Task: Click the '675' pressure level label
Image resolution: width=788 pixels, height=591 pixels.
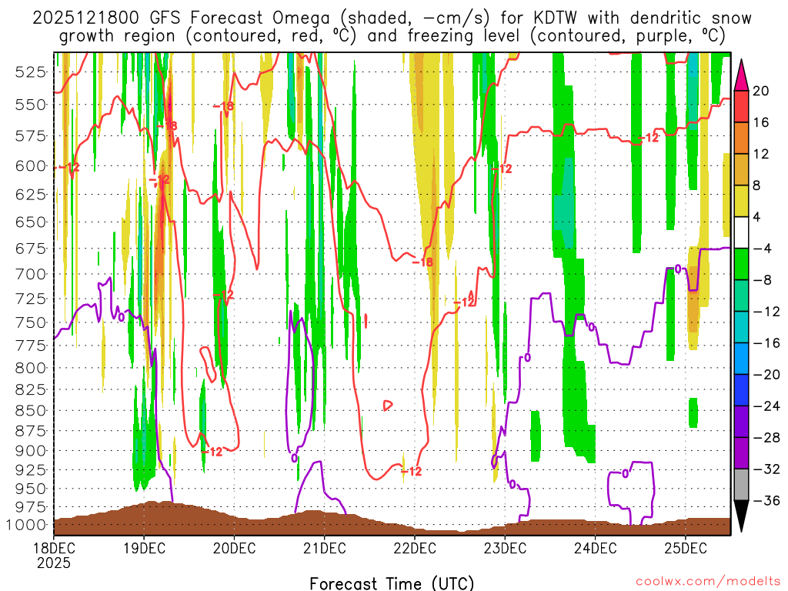Action: point(31,249)
